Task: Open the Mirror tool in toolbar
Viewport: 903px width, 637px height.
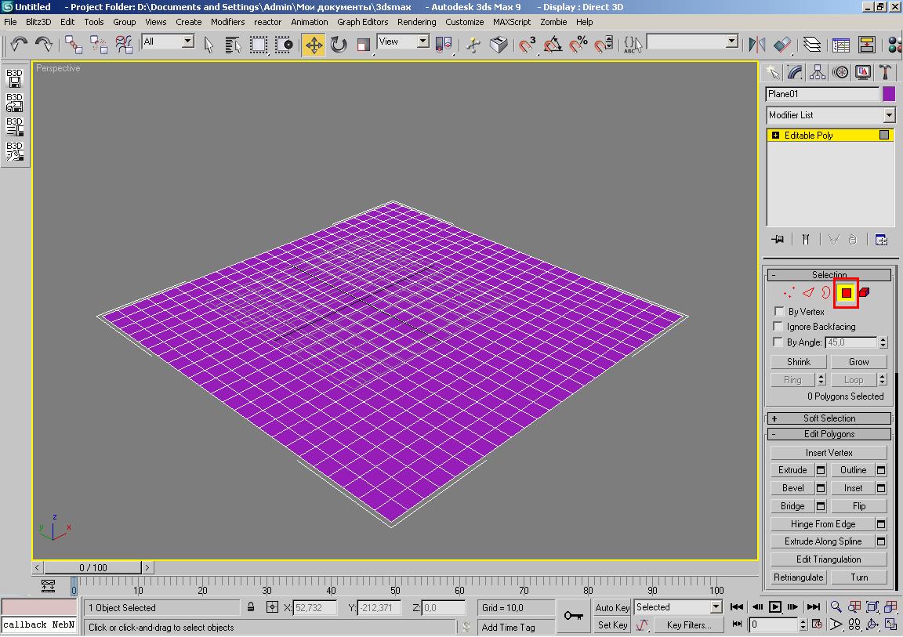Action: [x=757, y=45]
